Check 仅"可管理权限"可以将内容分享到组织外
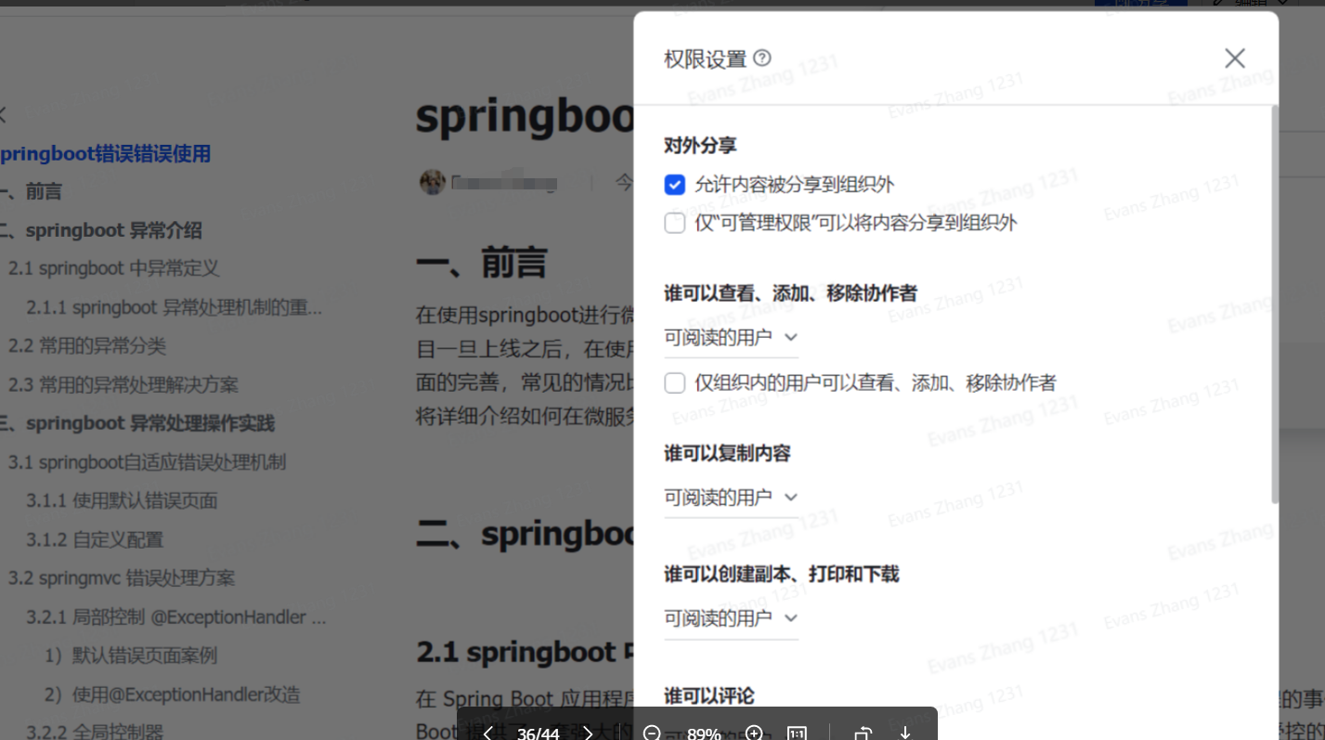Viewport: 1325px width, 740px height. (x=675, y=223)
